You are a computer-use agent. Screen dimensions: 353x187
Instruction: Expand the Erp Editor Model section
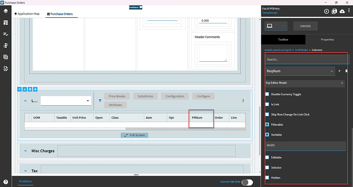(x=305, y=83)
